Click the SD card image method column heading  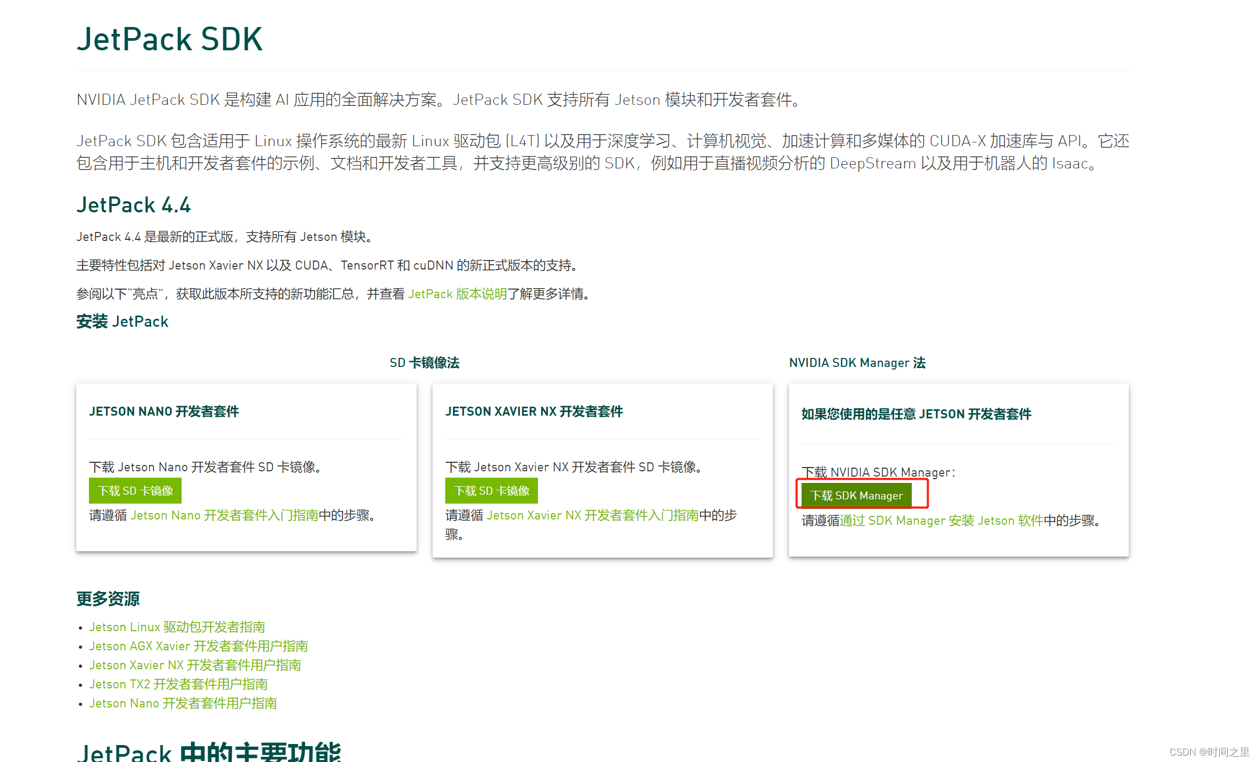click(424, 363)
